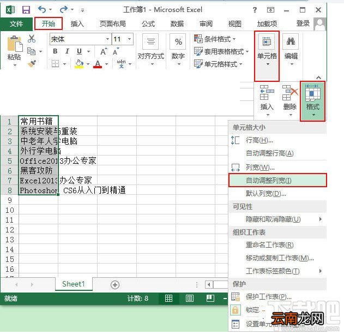Switch to the 数据 data tab
This screenshot has height=334, width=344.
[177, 23]
